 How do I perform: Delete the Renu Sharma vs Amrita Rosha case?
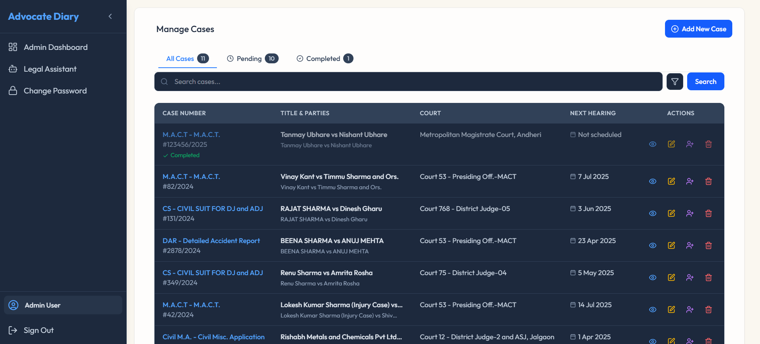click(709, 277)
